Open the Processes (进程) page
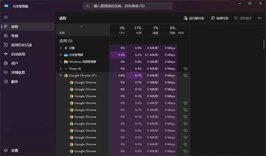The image size is (266, 156). coord(28,27)
